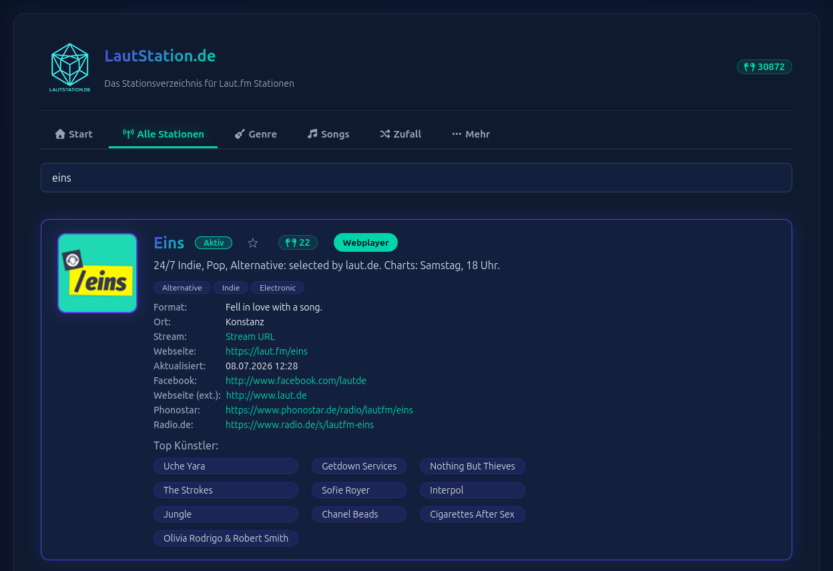The width and height of the screenshot is (833, 571).
Task: Select the artist Chanel Beads
Action: click(359, 514)
